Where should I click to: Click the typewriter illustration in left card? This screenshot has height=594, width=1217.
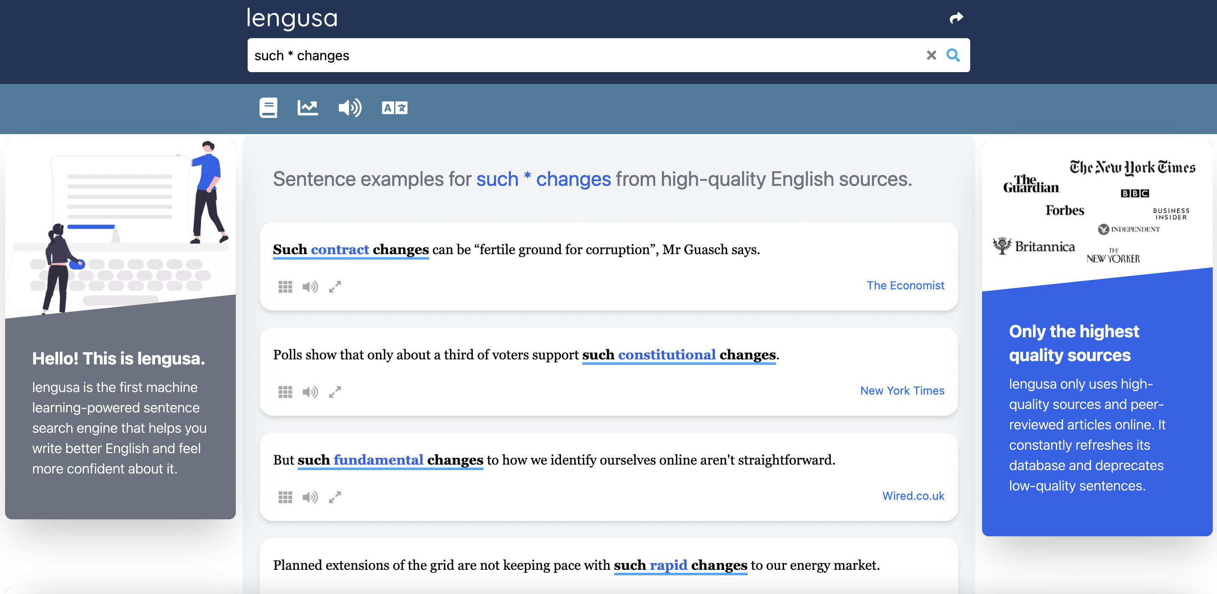120,229
